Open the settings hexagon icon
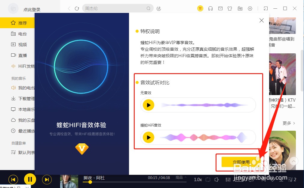This screenshot has width=304, height=188. click(250, 8)
